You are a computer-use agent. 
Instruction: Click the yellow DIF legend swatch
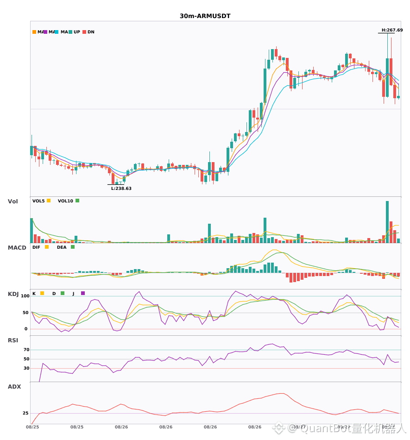47,247
